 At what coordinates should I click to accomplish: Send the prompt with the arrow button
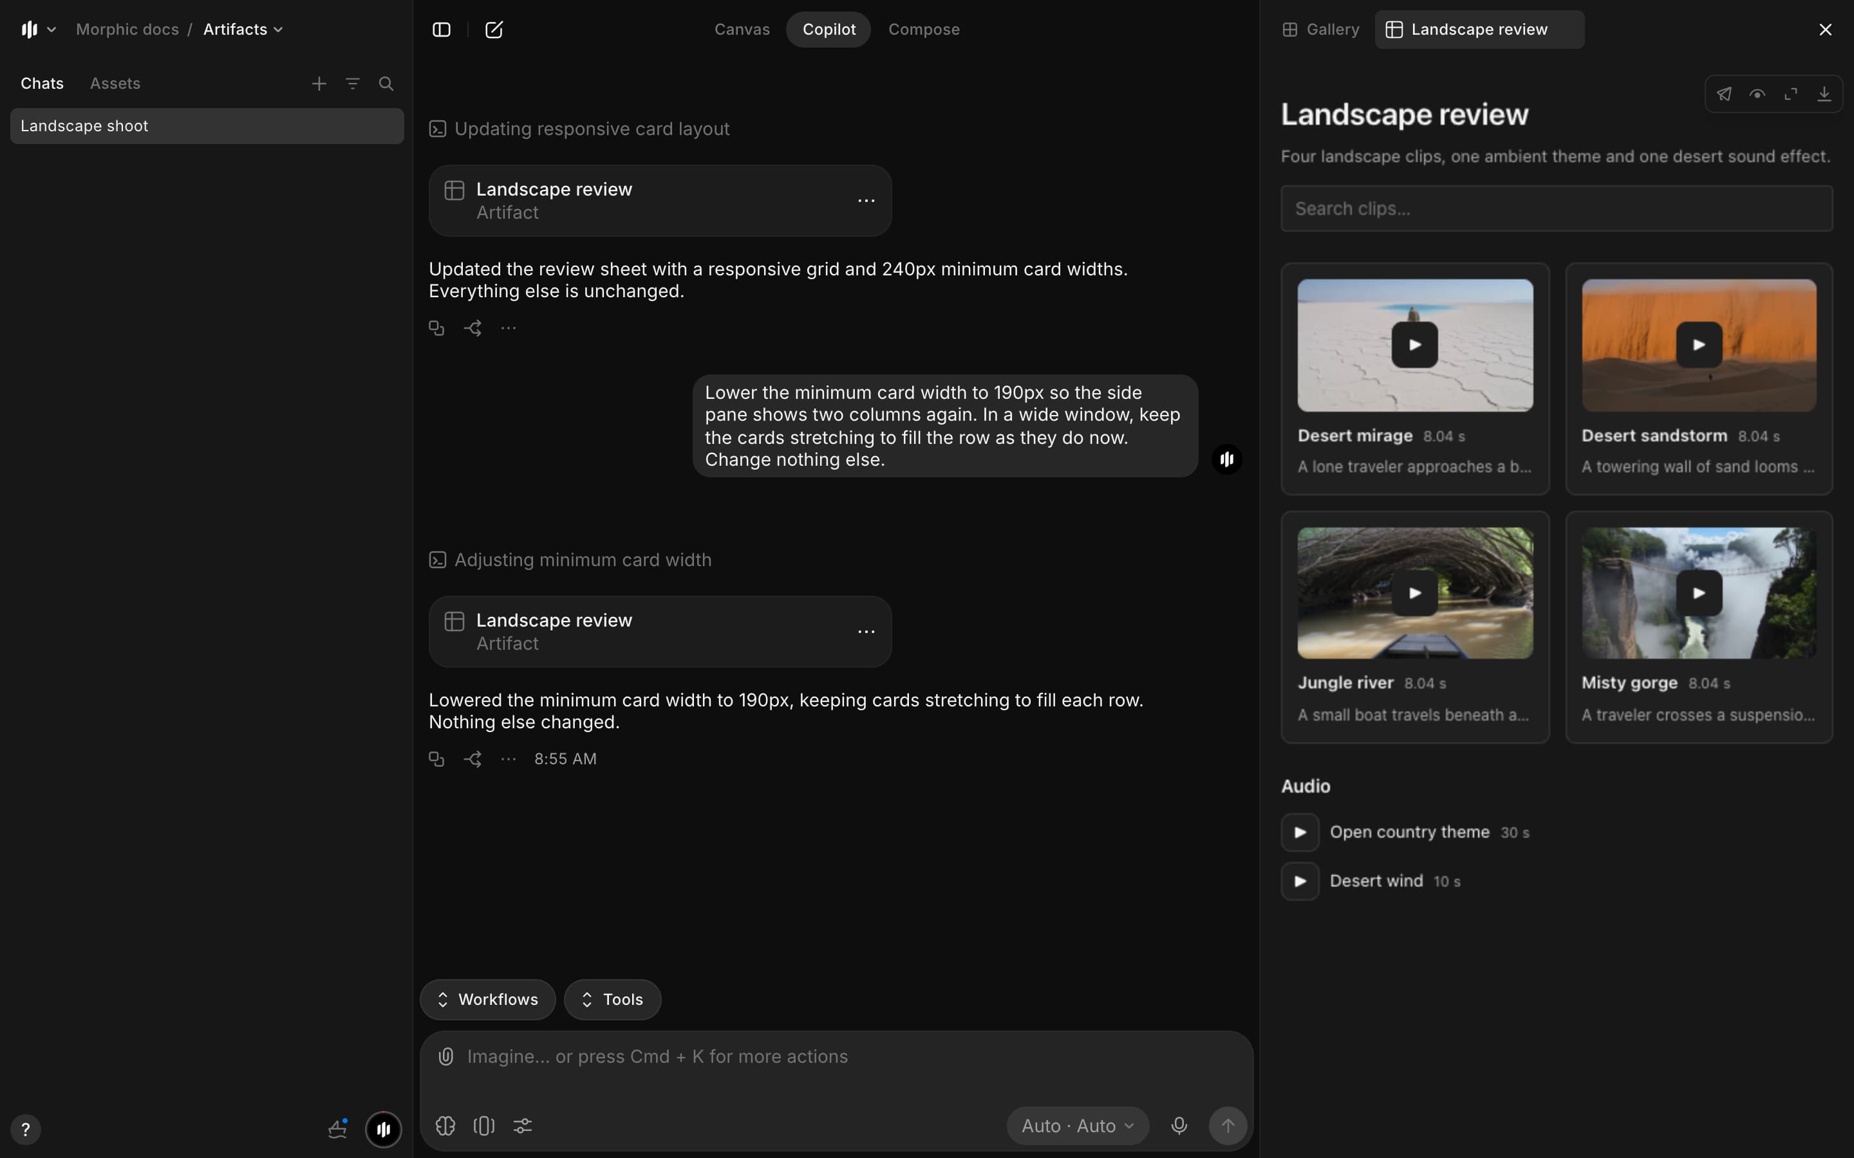click(1228, 1126)
